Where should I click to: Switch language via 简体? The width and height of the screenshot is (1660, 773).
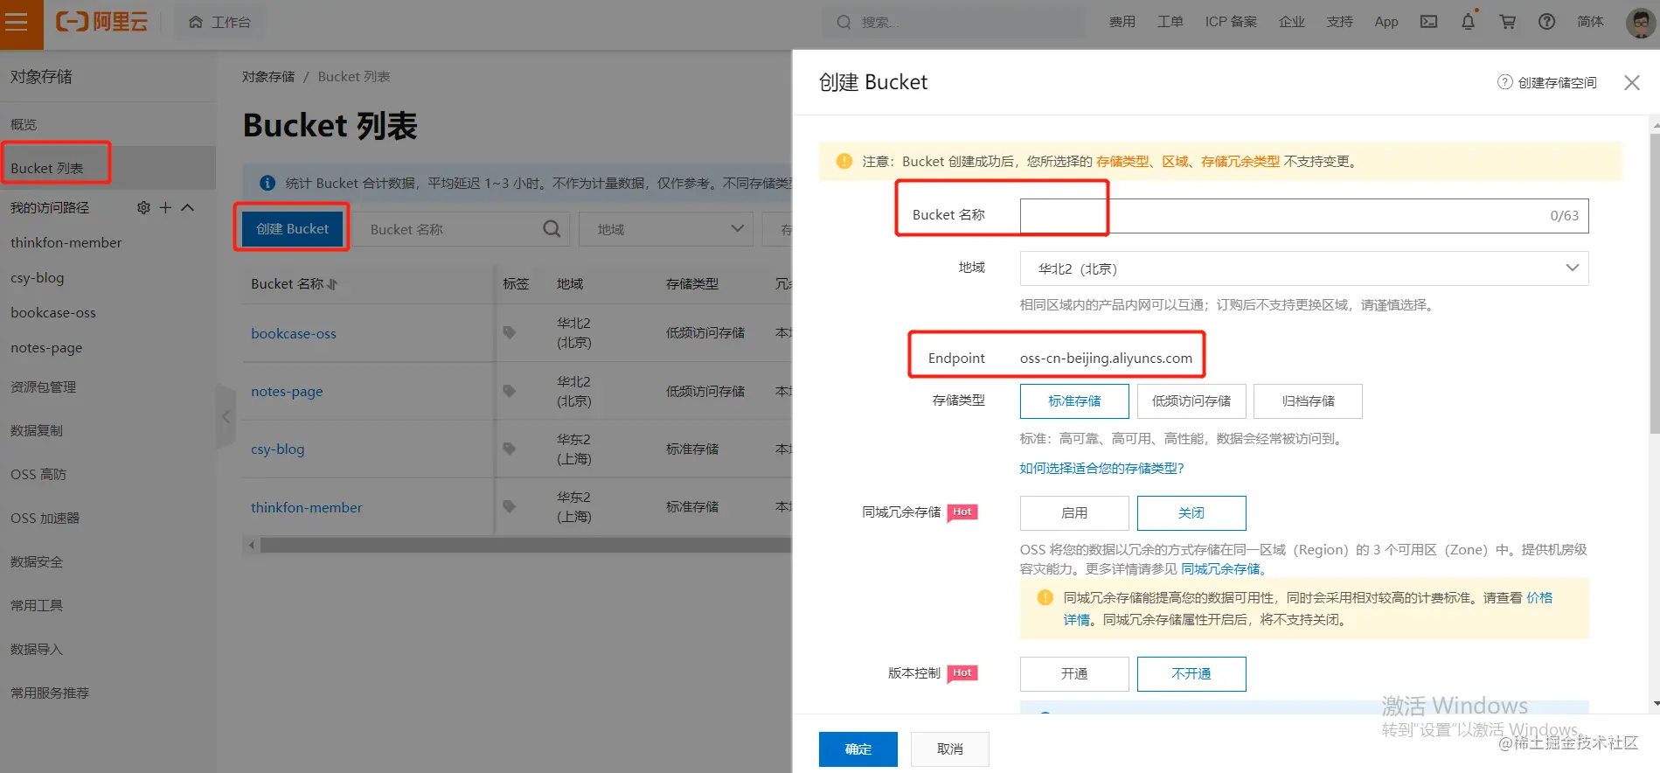point(1590,22)
